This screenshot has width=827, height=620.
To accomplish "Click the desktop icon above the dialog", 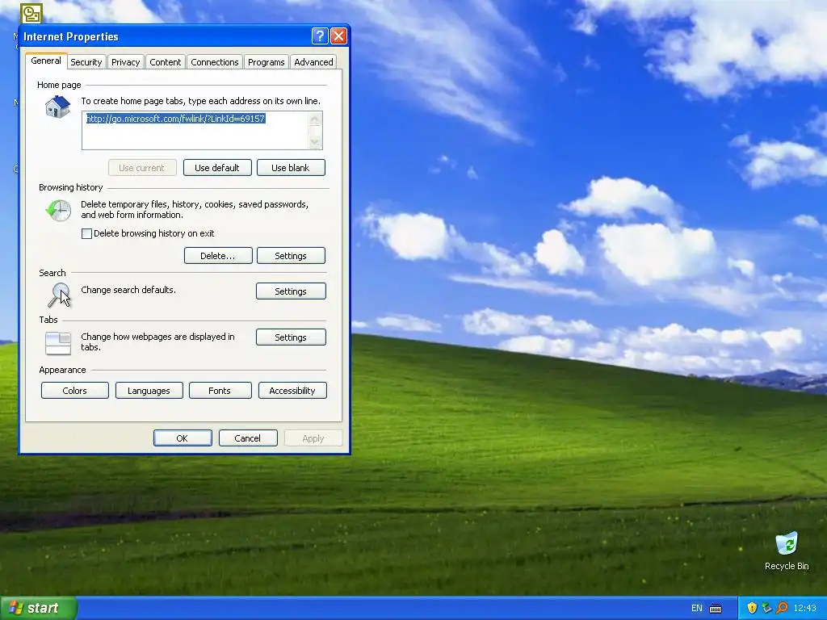I will click(x=31, y=13).
